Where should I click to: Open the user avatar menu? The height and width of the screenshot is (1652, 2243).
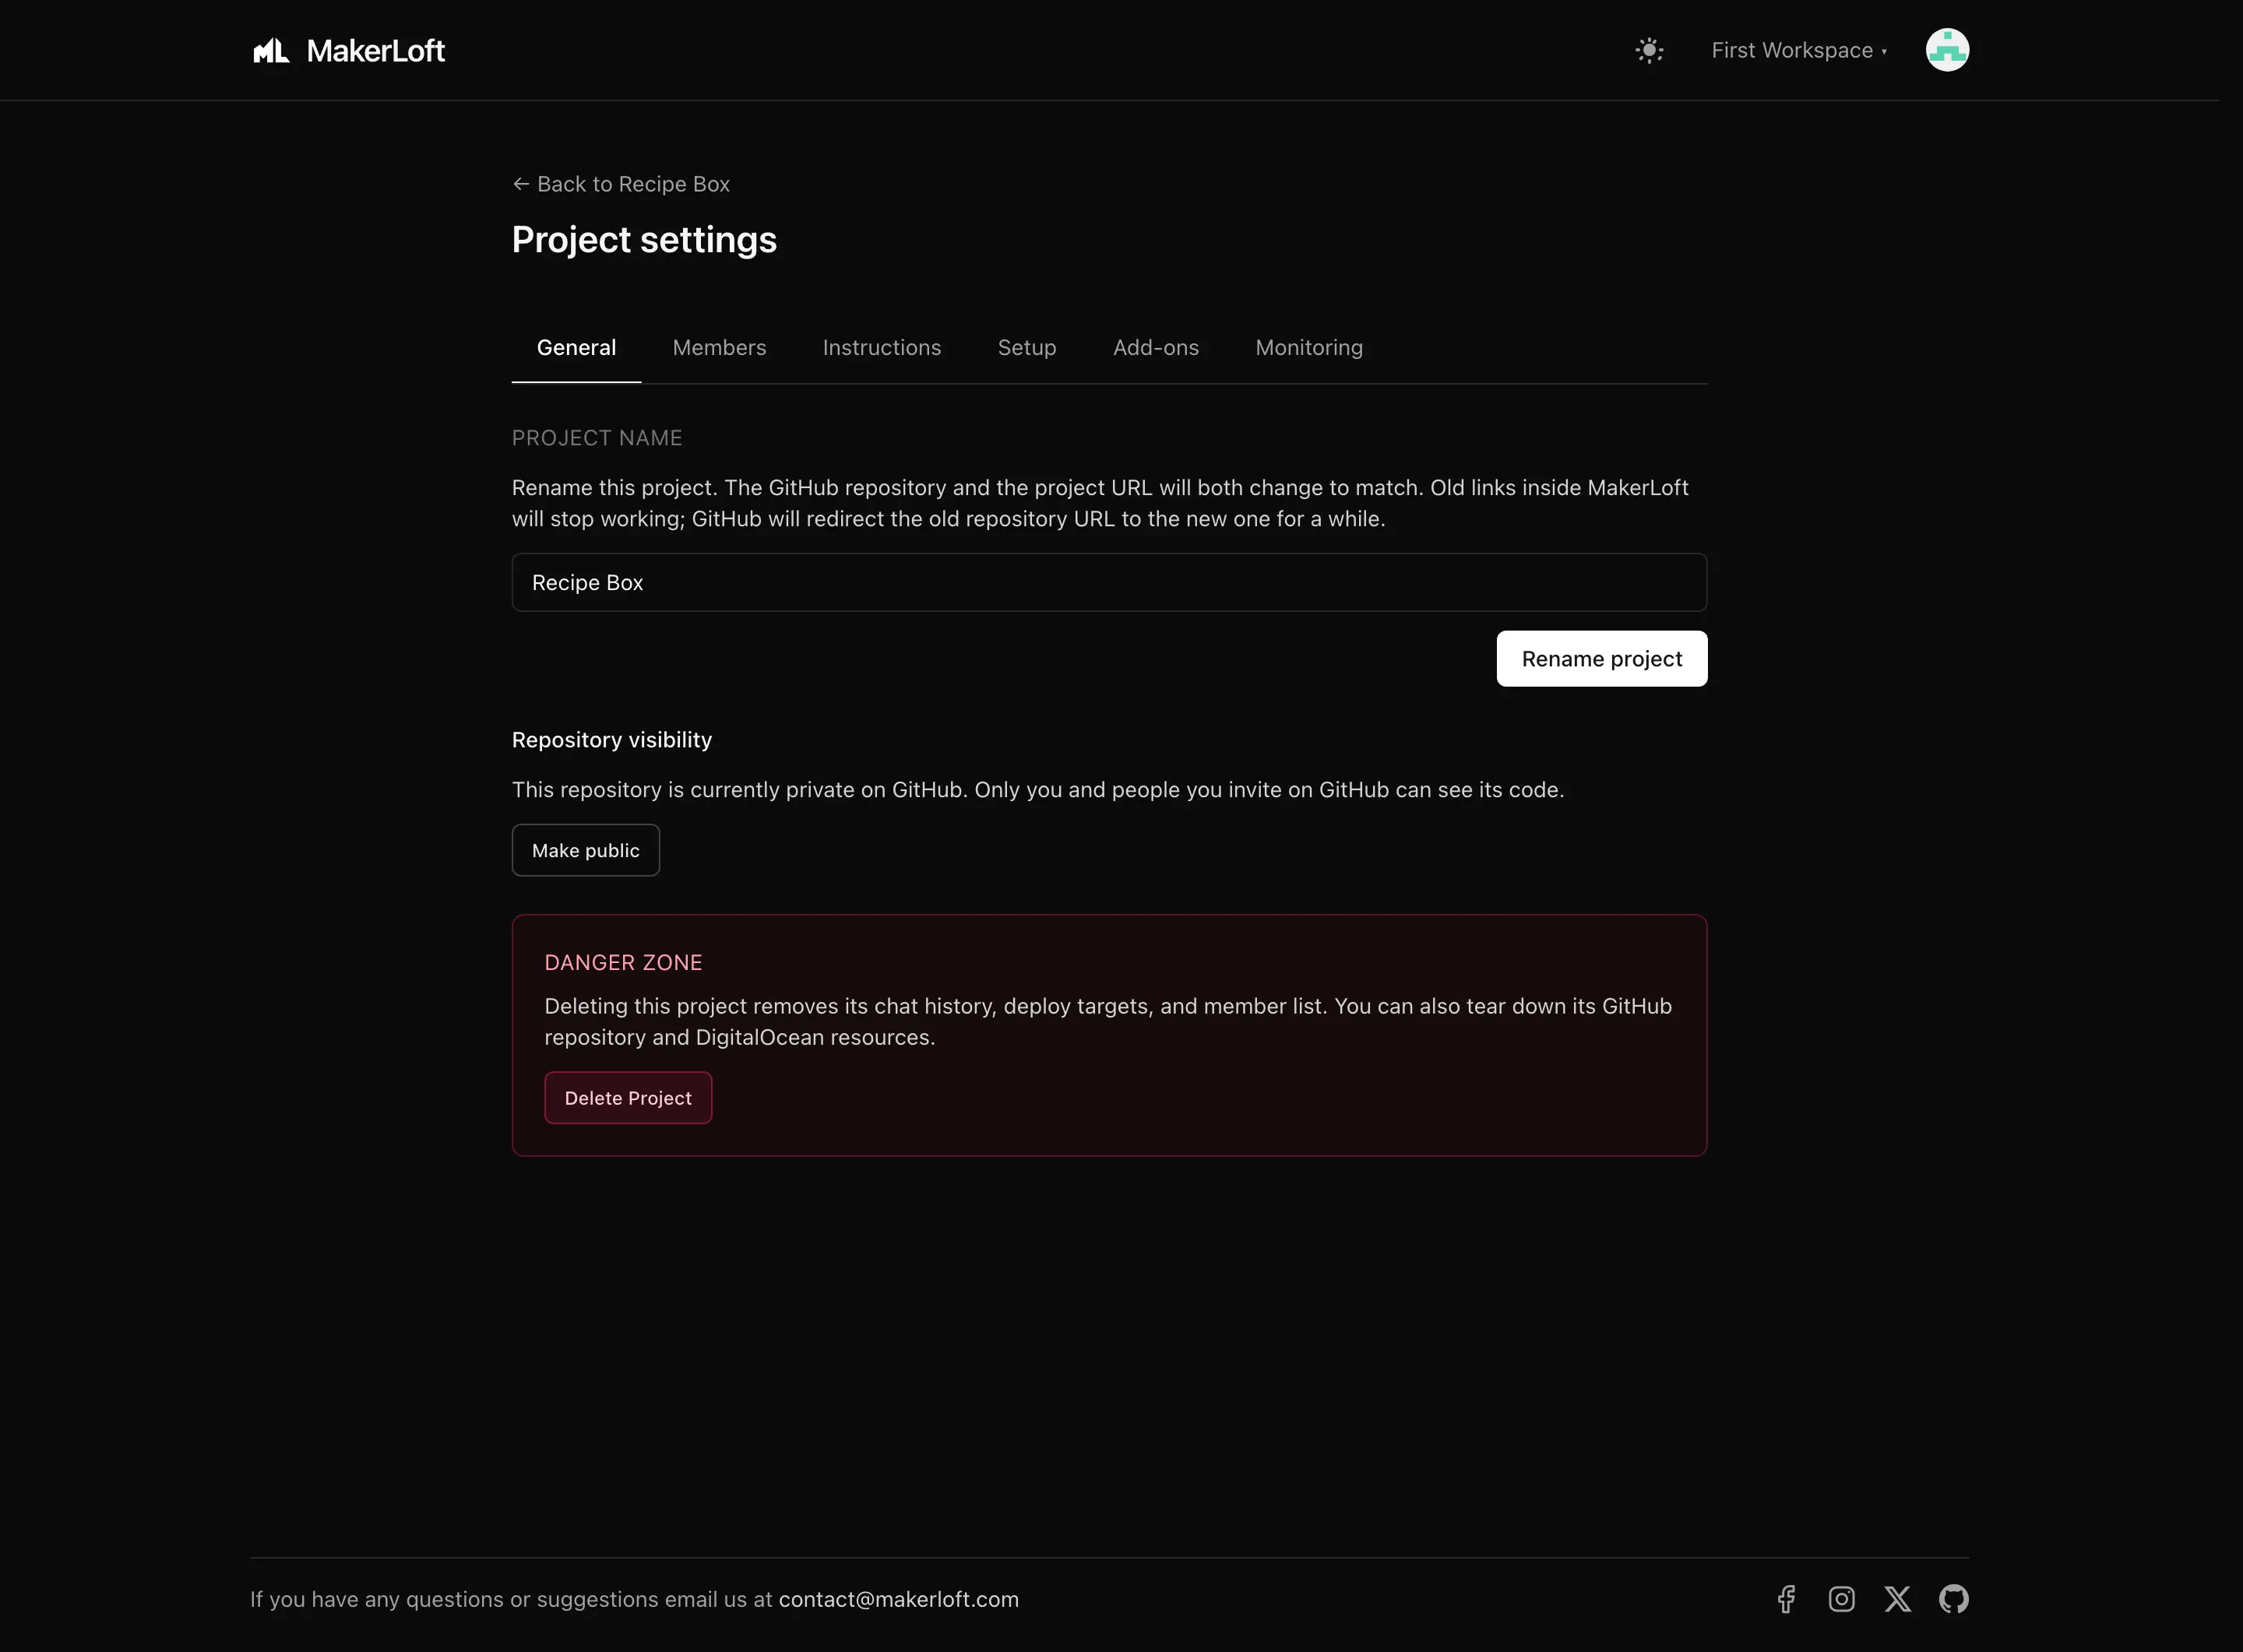coord(1947,50)
